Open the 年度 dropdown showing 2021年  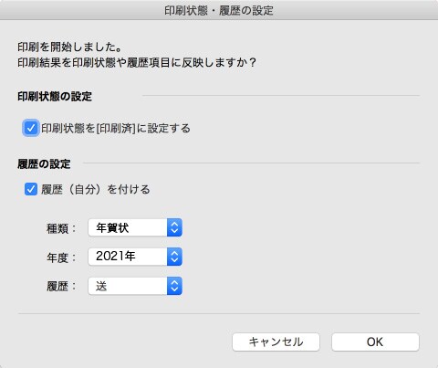135,257
